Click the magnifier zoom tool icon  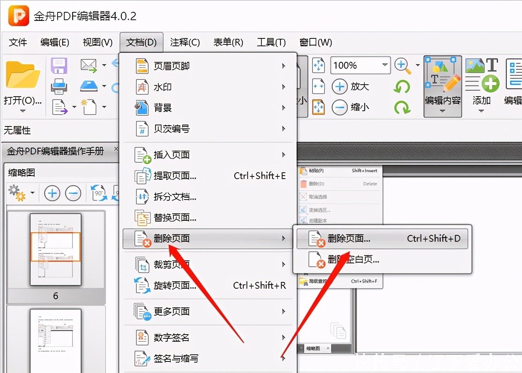click(x=403, y=65)
